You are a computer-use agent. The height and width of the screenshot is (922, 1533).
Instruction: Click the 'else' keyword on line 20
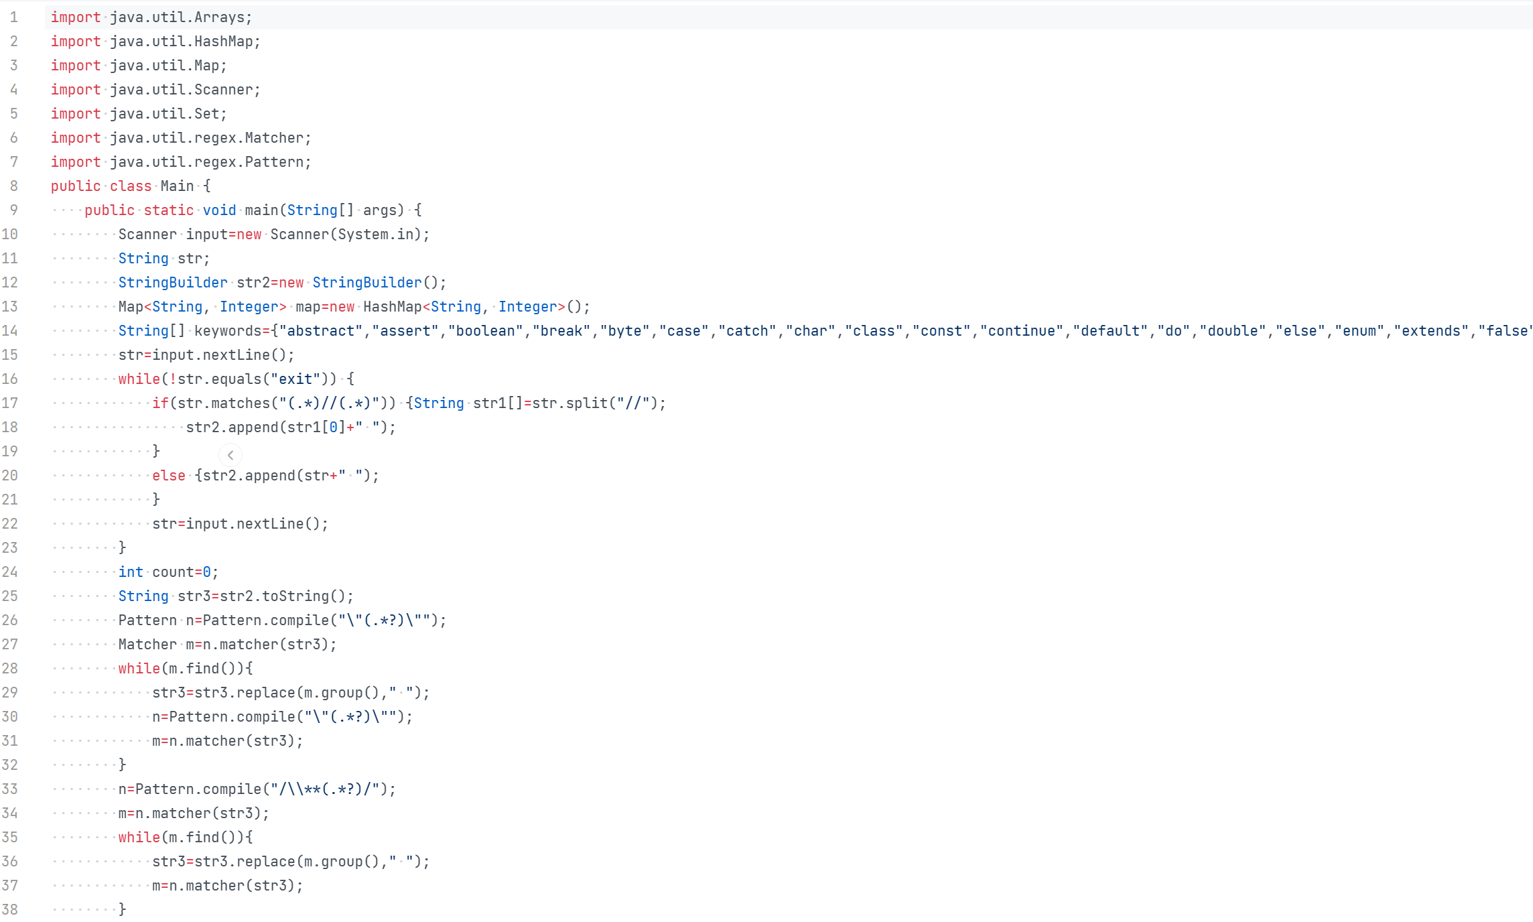(x=168, y=476)
